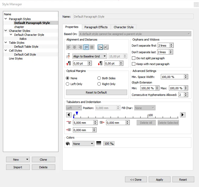Switch to Properties tab
The image size is (199, 187).
click(x=72, y=27)
